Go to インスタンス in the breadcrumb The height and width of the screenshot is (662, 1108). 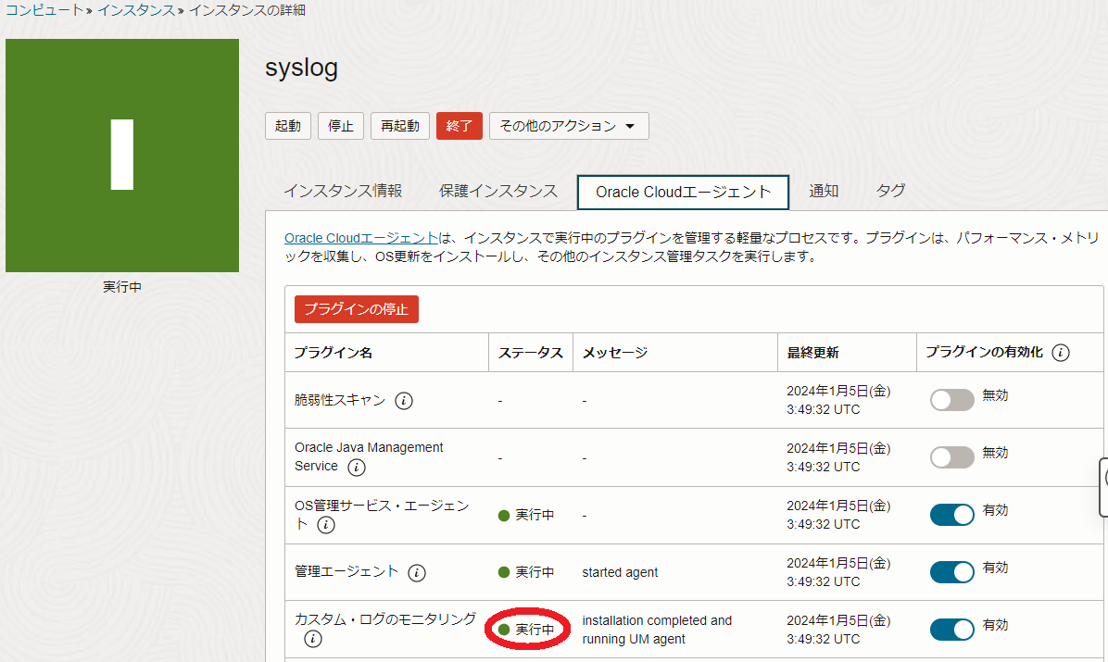[x=135, y=10]
